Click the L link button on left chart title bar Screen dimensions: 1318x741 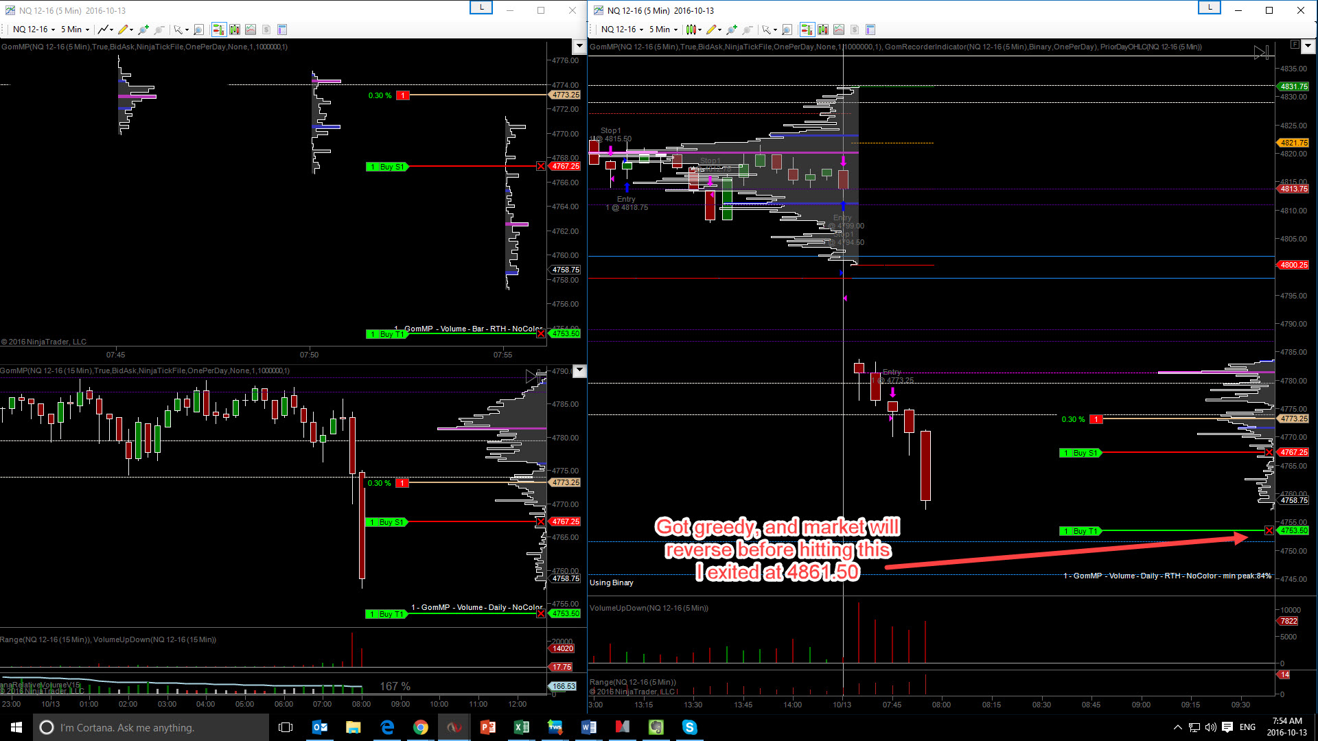coord(481,8)
